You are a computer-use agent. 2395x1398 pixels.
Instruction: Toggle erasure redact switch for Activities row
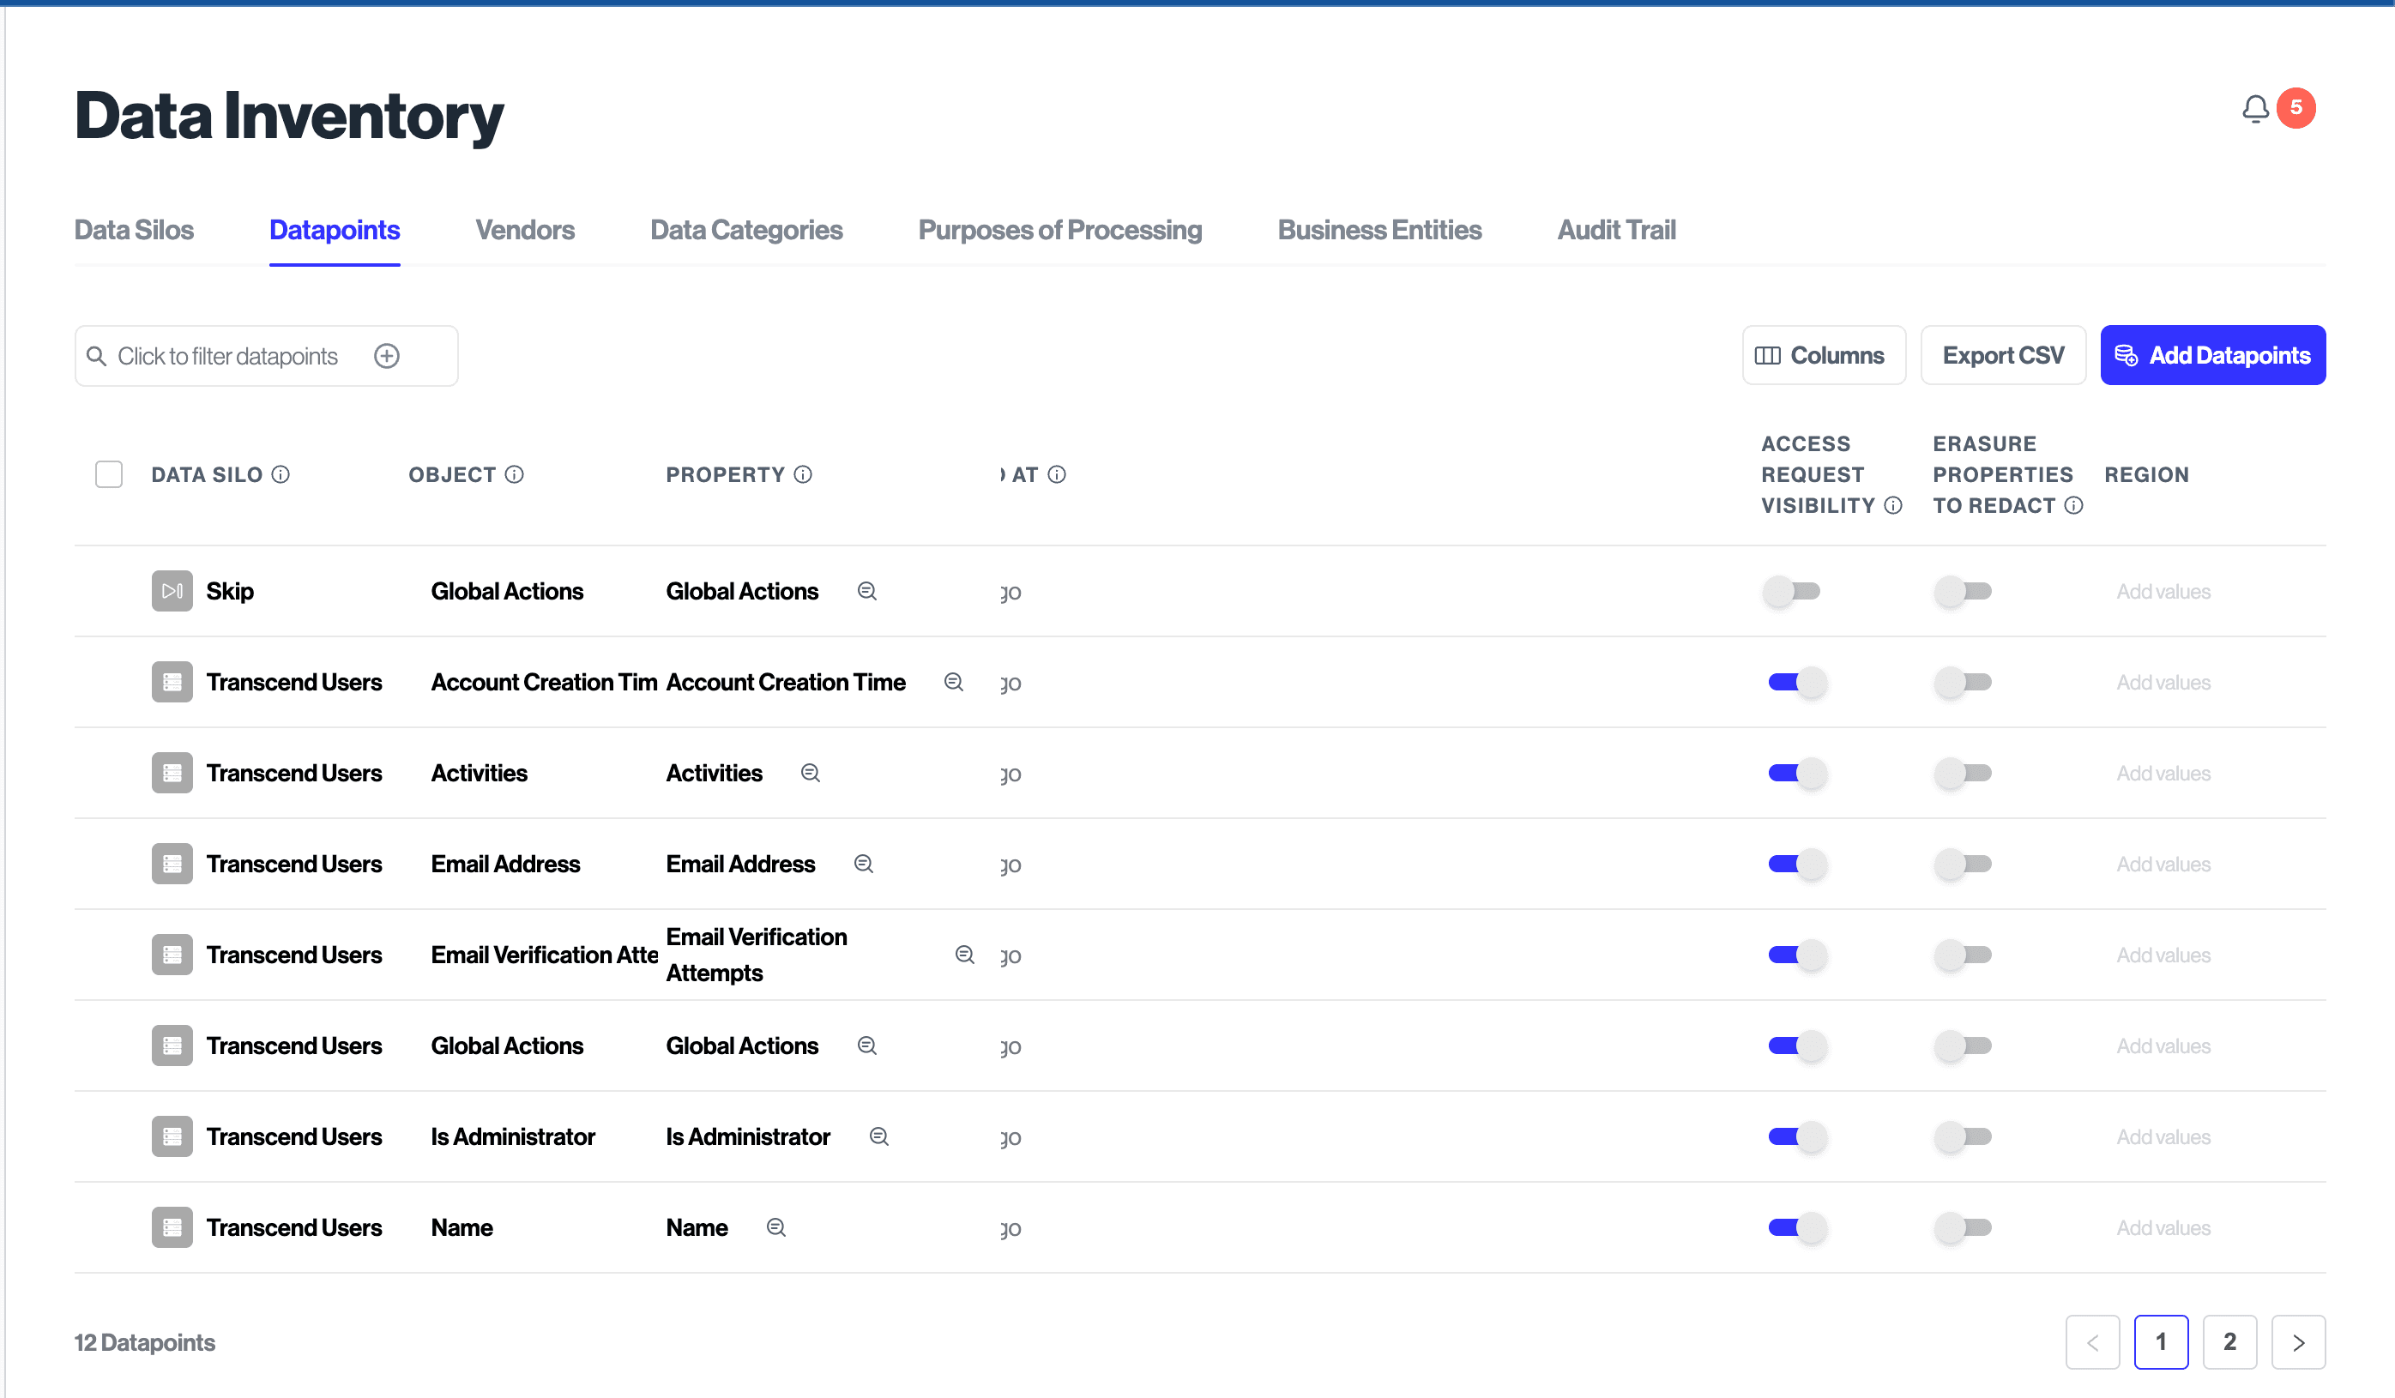click(1963, 774)
